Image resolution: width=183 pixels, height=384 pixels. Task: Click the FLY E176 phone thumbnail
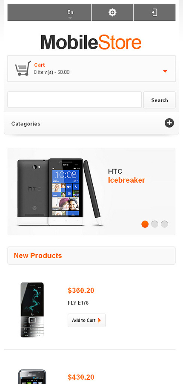(32, 310)
